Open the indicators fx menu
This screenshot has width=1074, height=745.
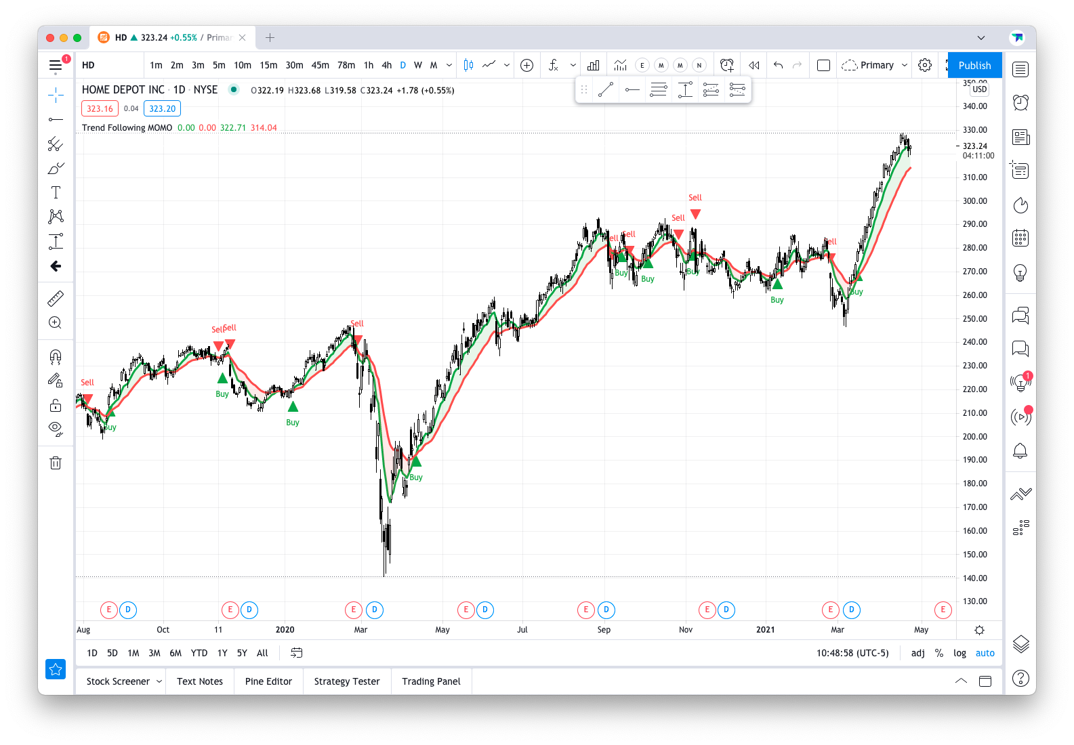pos(554,65)
